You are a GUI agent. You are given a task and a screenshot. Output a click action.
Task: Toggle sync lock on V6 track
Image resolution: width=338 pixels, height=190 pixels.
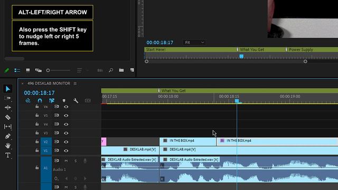pos(57,107)
